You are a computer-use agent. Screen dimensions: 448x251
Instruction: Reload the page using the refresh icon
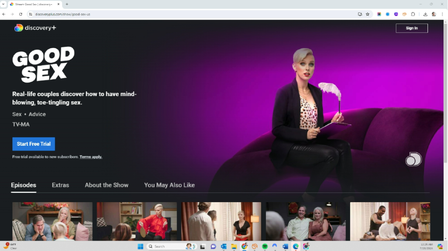(21, 14)
